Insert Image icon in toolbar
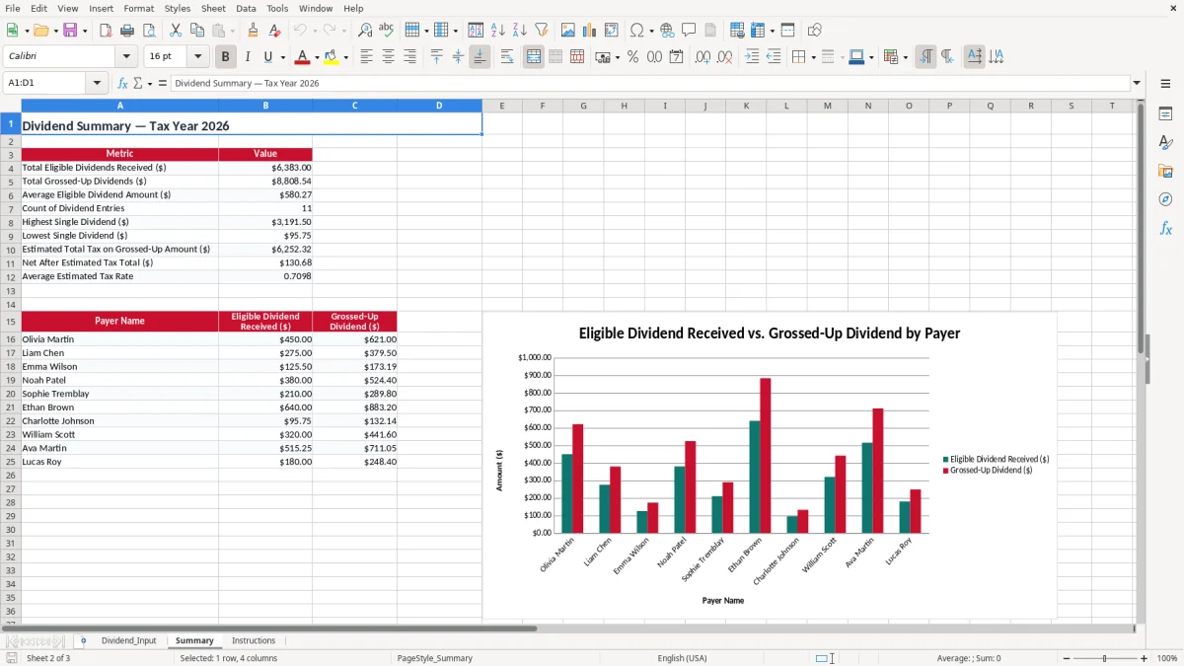Screen dimensions: 1184x666 (568, 31)
